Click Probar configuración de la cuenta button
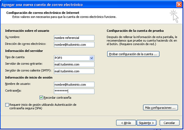The width and height of the screenshot is (184, 130). click(x=133, y=54)
